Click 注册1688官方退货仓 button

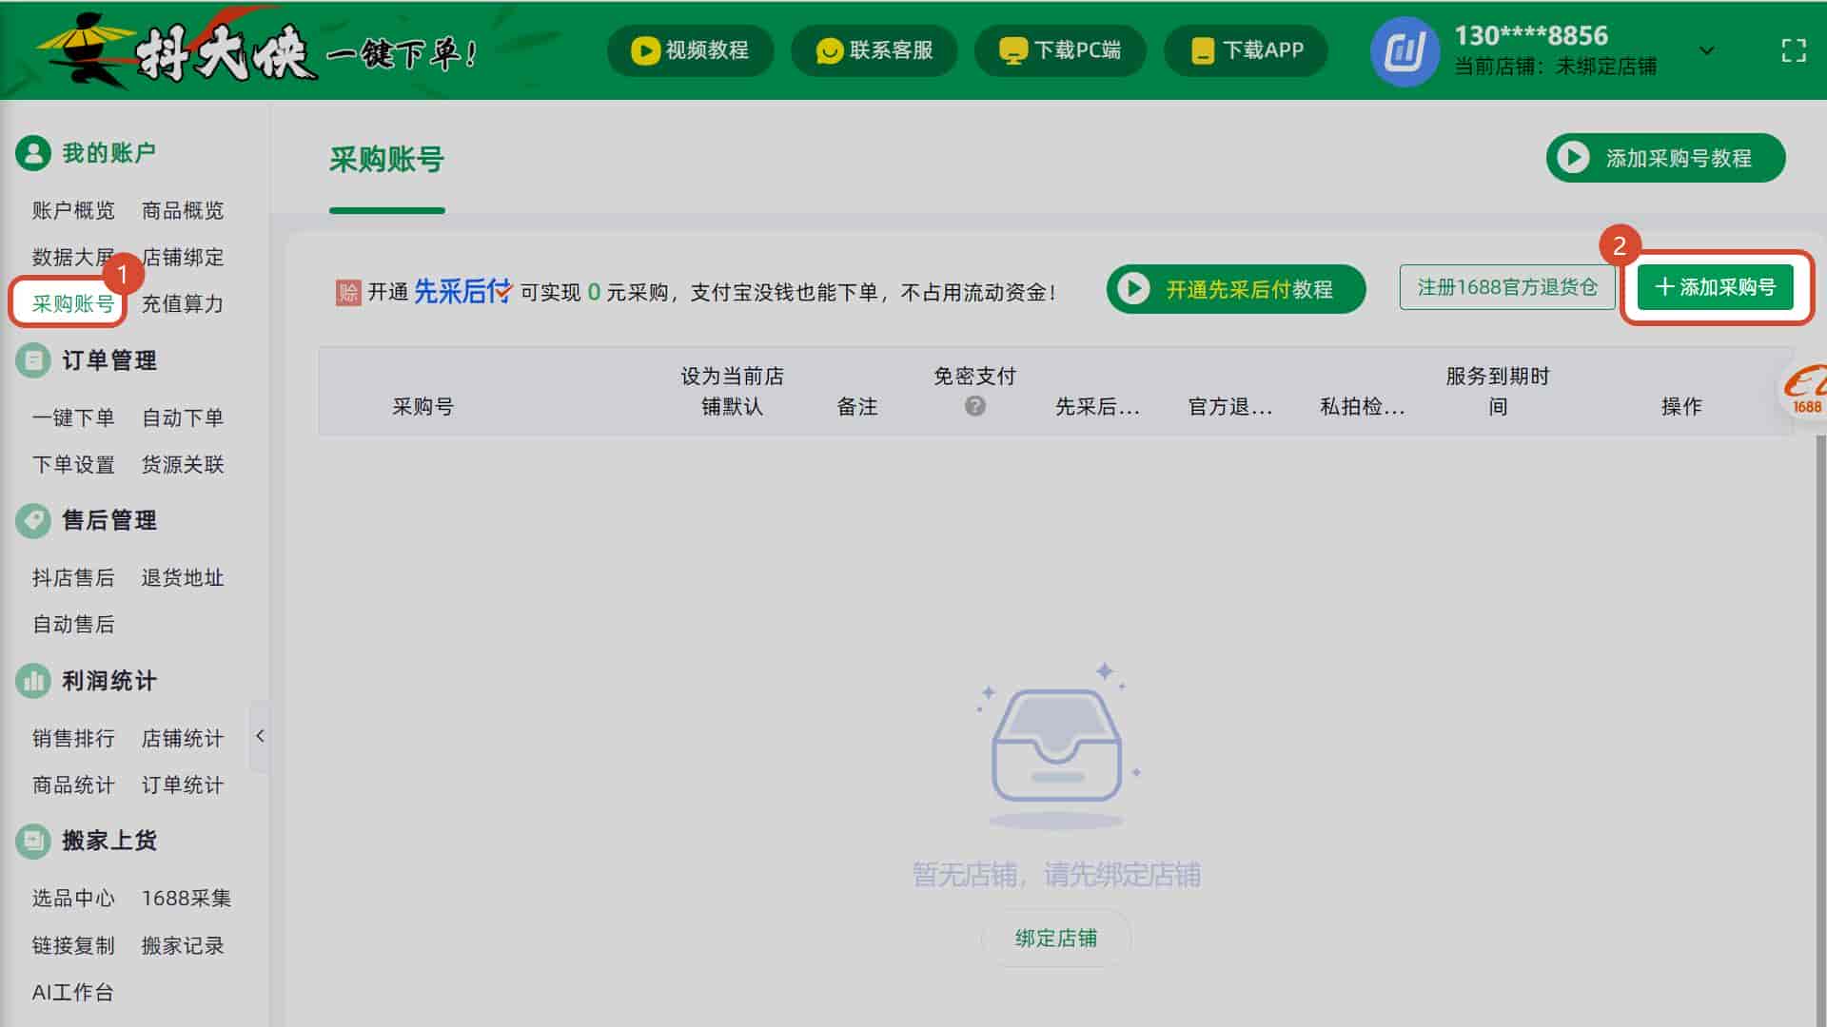[1507, 287]
